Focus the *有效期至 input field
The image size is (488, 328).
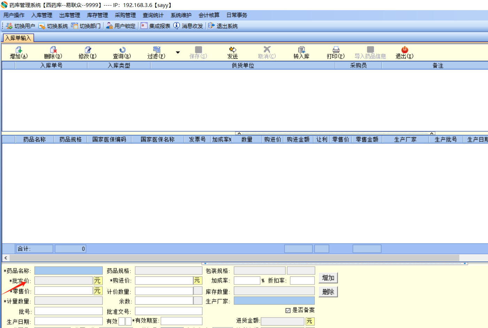tap(181, 321)
